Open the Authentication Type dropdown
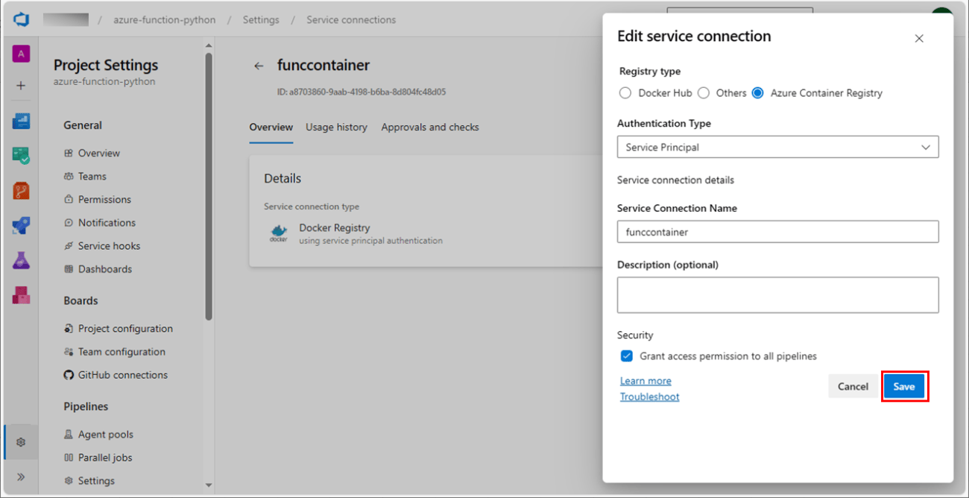 777,147
